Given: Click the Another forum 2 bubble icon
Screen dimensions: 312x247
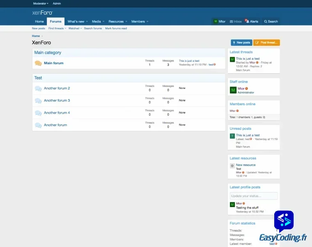Looking at the screenshot, I should coord(38,89).
